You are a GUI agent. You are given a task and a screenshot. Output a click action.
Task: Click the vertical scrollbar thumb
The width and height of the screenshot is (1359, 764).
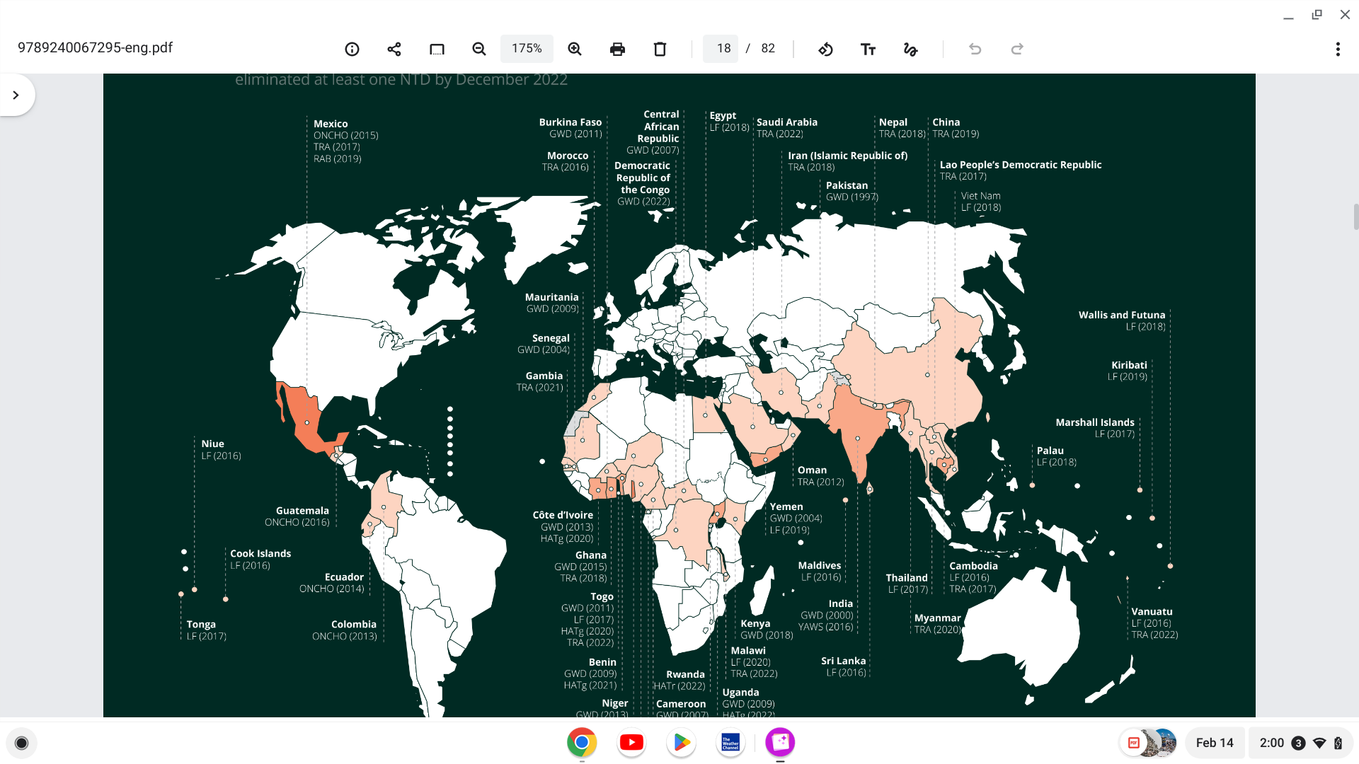(1355, 216)
